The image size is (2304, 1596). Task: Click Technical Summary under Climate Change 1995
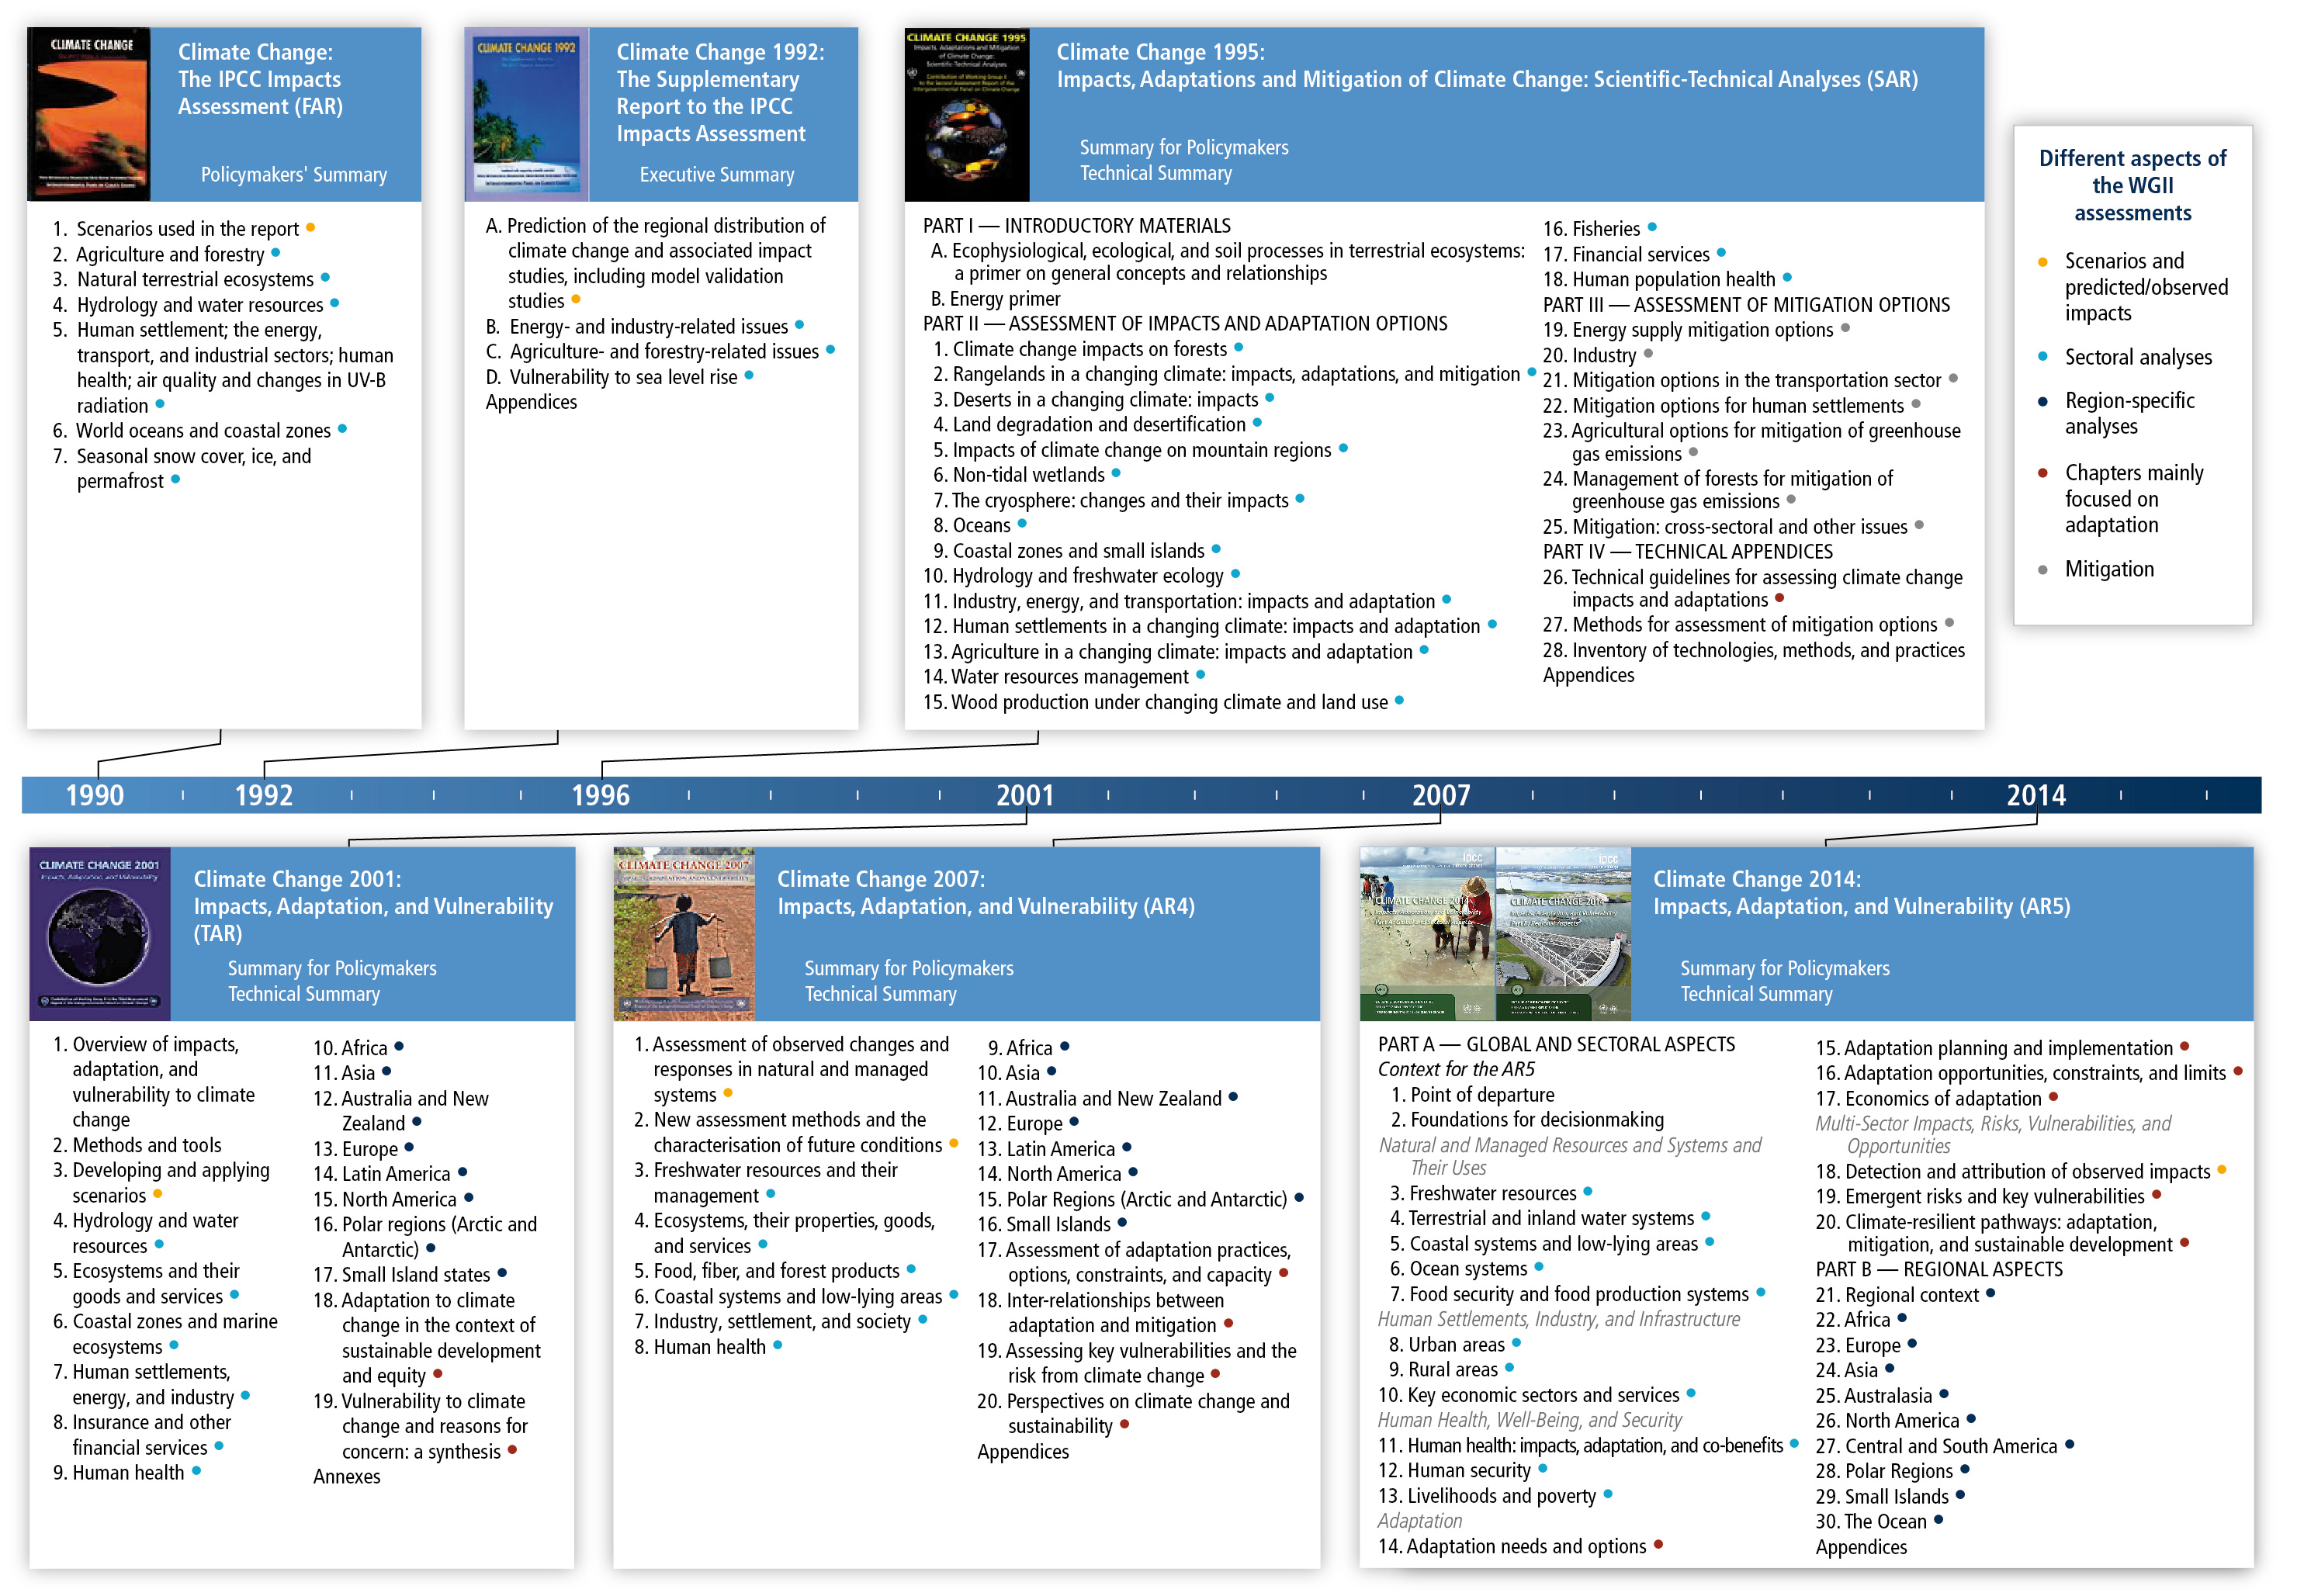(x=1156, y=173)
